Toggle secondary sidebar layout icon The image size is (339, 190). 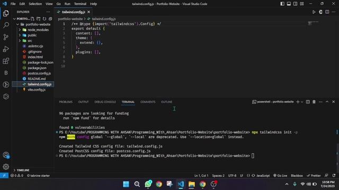296,4
